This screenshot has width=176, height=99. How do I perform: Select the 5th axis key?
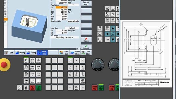76,67
